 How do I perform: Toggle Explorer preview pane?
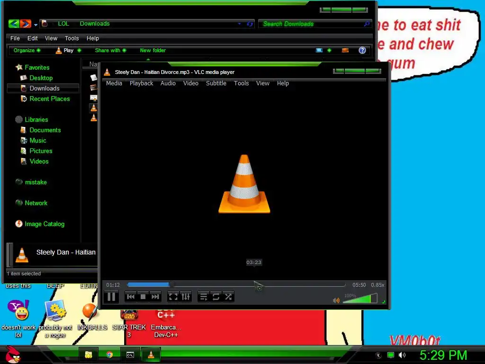[x=345, y=50]
